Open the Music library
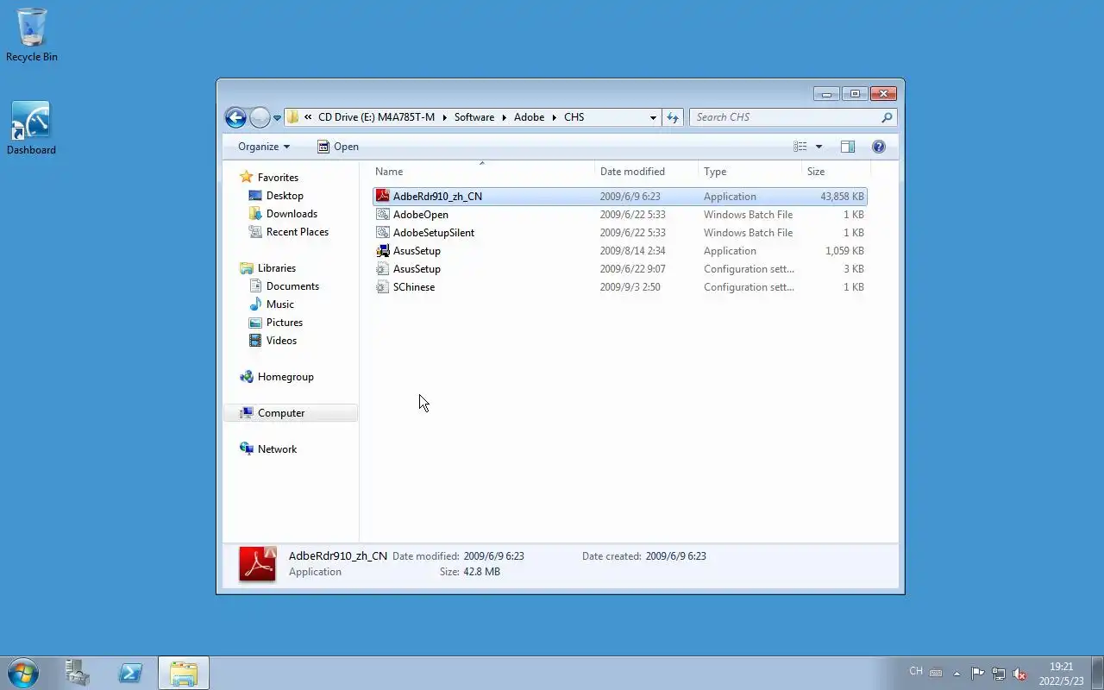The height and width of the screenshot is (690, 1104). [x=279, y=304]
